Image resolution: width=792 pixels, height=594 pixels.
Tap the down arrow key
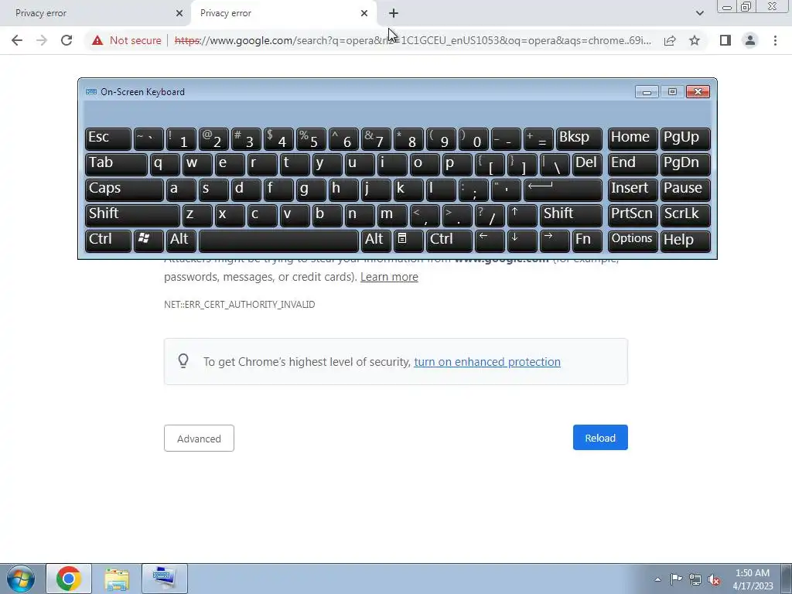pyautogui.click(x=522, y=241)
